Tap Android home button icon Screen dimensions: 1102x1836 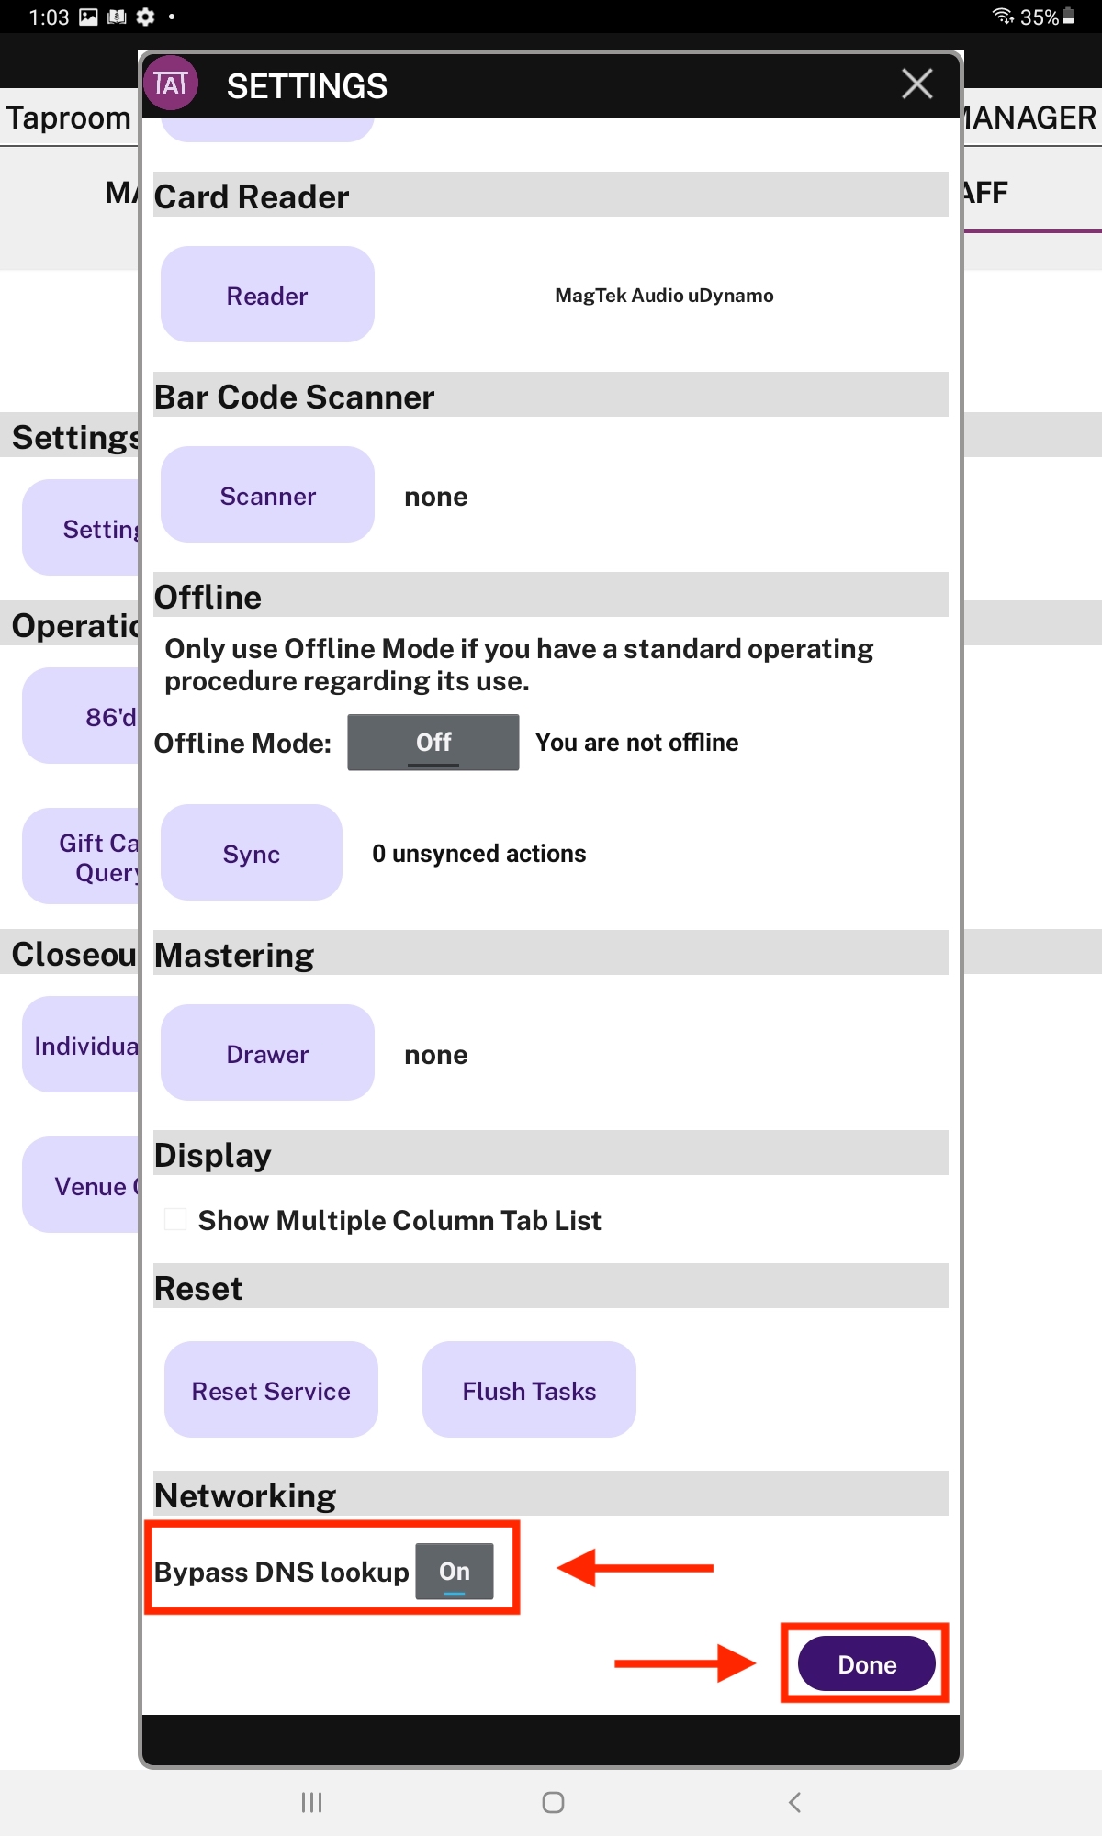(553, 1802)
